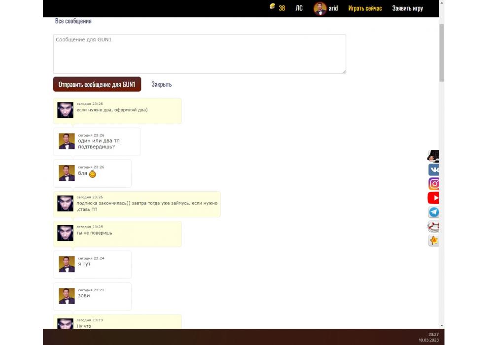493x345 pixels.
Task: Click 'Отправить сообщение для GUN1' button
Action: pos(97,84)
